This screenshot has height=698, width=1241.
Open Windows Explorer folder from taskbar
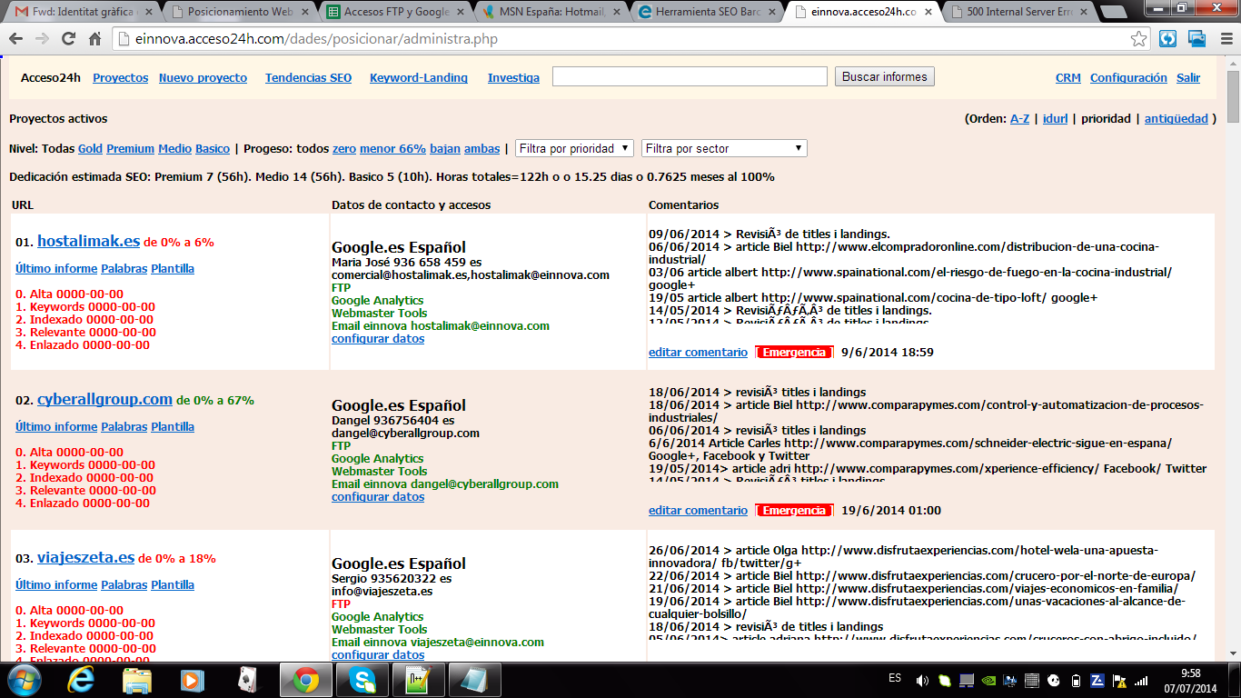pyautogui.click(x=136, y=680)
